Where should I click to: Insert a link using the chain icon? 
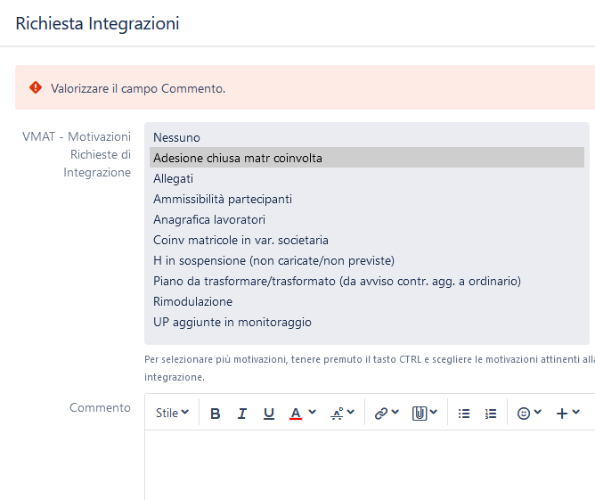pyautogui.click(x=381, y=413)
